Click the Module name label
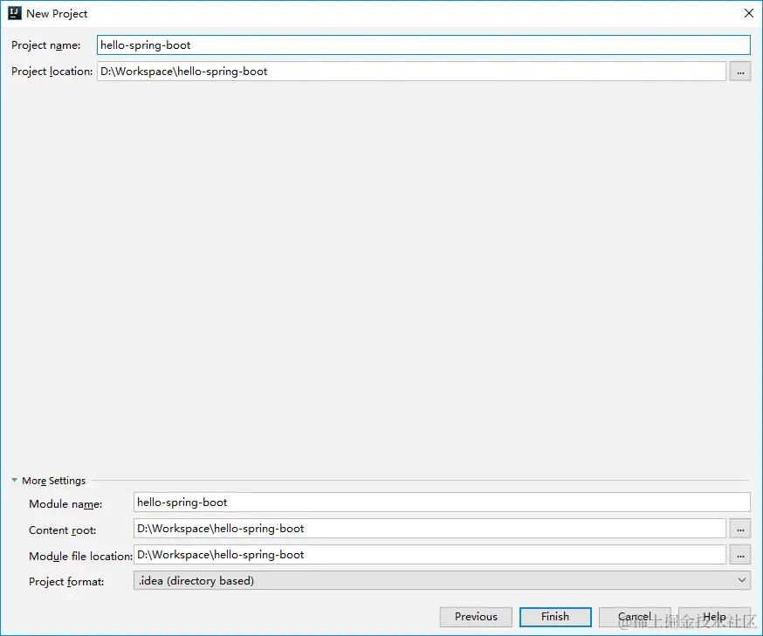 point(65,503)
